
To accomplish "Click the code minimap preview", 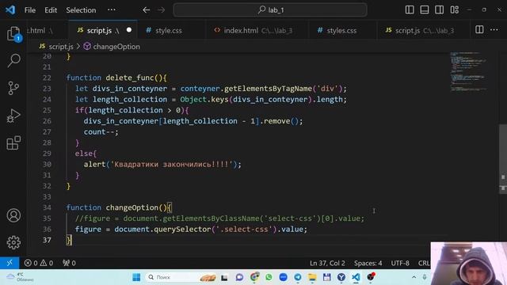I will pos(468,71).
